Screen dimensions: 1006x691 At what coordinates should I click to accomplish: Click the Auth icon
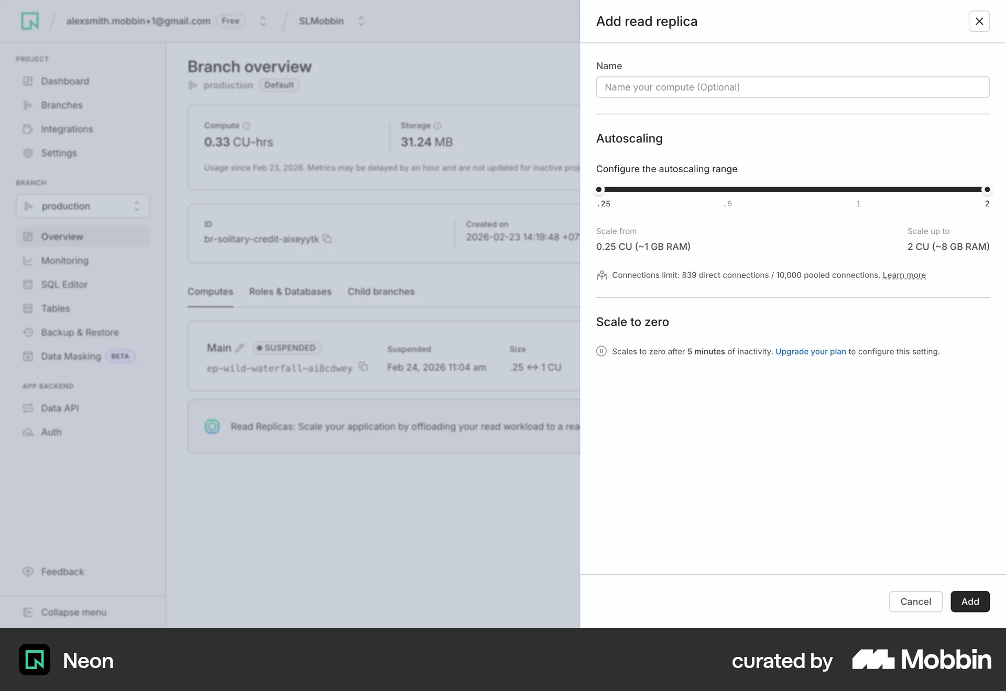pos(28,432)
